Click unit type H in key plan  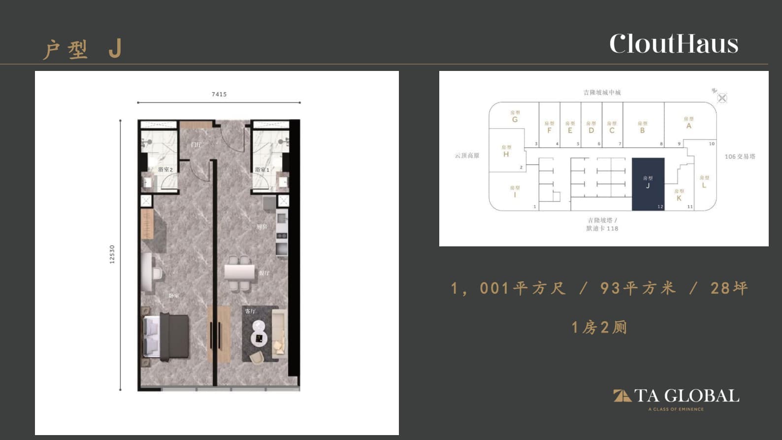coord(506,151)
